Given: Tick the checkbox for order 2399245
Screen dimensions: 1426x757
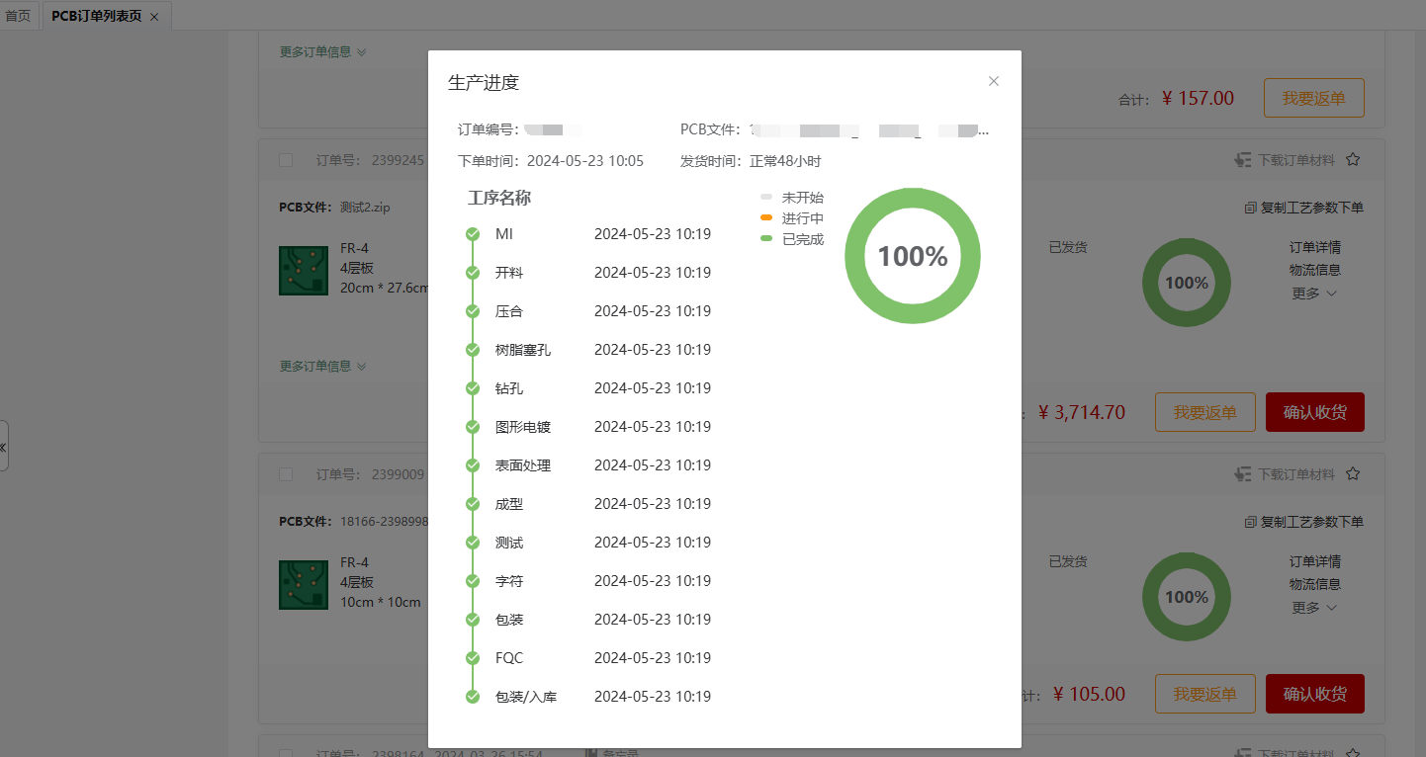Looking at the screenshot, I should click(x=286, y=160).
